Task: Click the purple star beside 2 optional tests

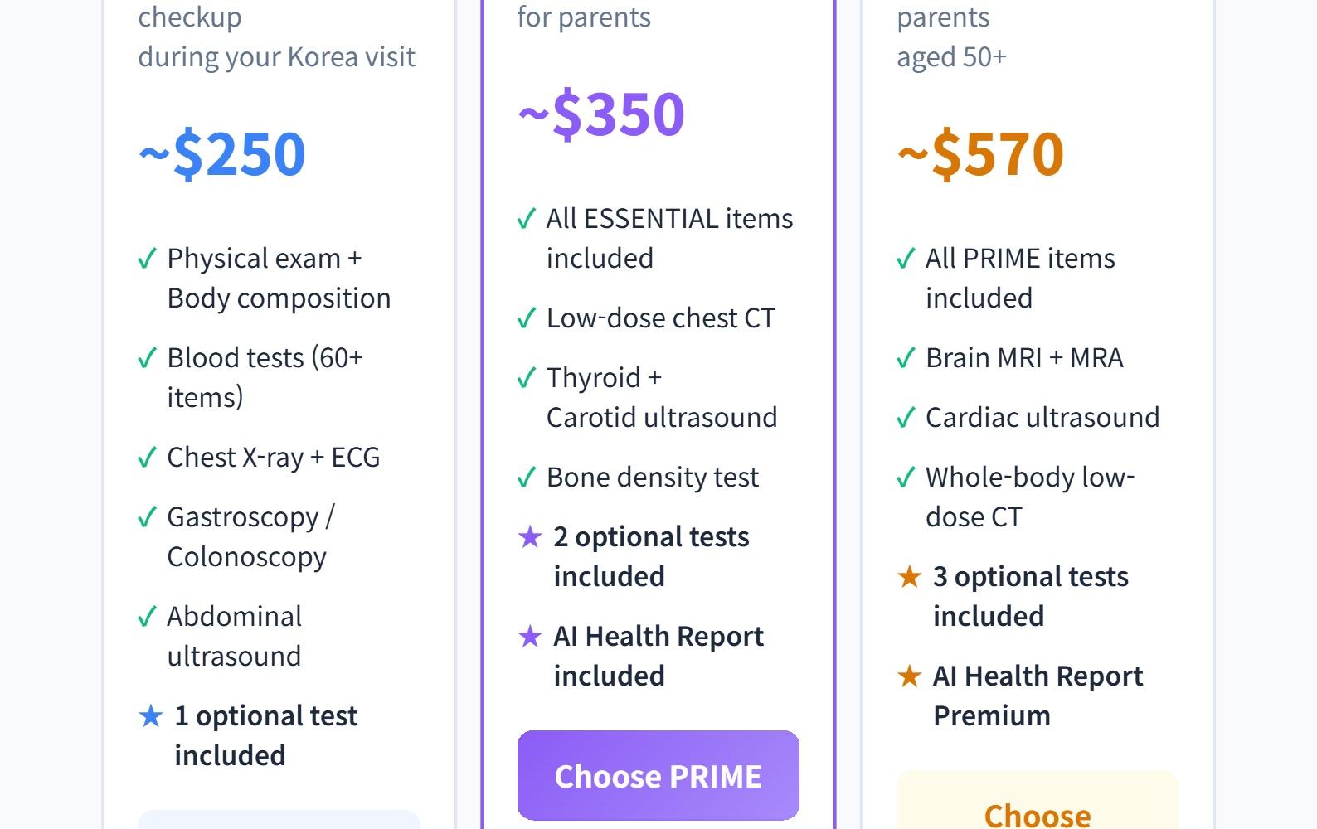Action: click(x=530, y=537)
